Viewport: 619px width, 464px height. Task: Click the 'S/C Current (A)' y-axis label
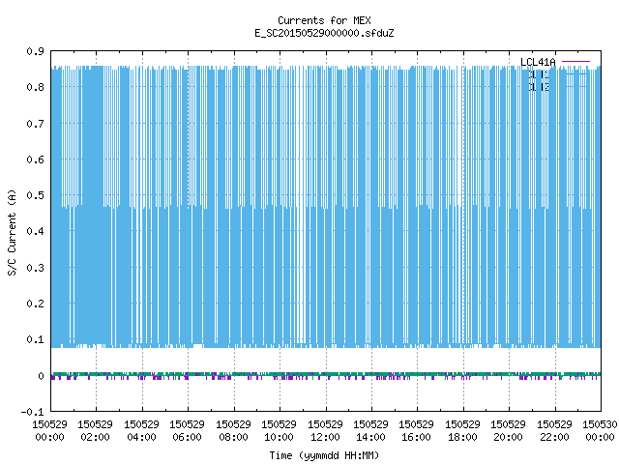pos(12,232)
